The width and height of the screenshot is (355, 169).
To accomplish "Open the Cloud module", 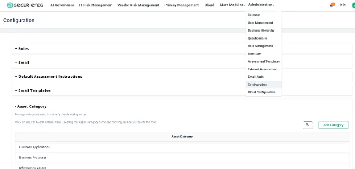I will 209,5.
